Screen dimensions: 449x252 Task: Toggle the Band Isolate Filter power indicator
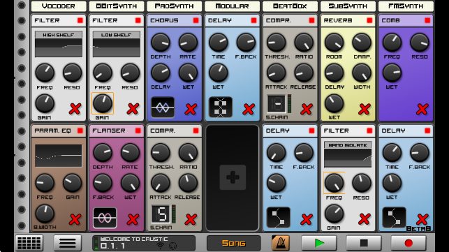(x=369, y=131)
